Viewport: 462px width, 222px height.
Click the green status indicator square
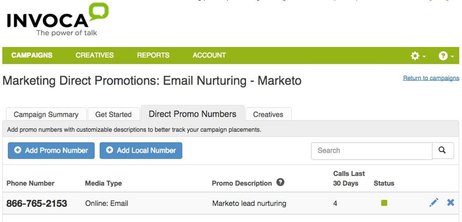[384, 203]
